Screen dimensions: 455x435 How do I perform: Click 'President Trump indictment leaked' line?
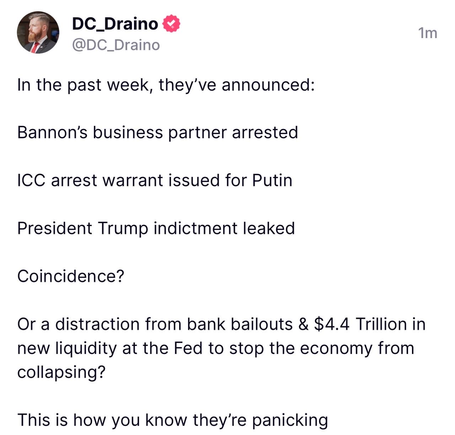[156, 228]
